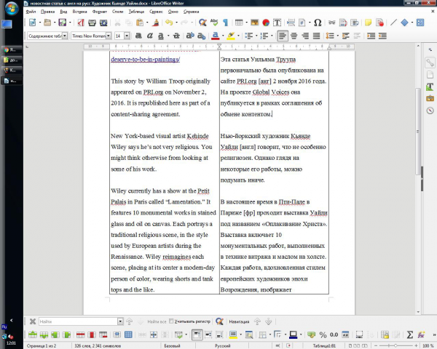437x349 pixels.
Task: Insert a chart icon
Action: 266,23
